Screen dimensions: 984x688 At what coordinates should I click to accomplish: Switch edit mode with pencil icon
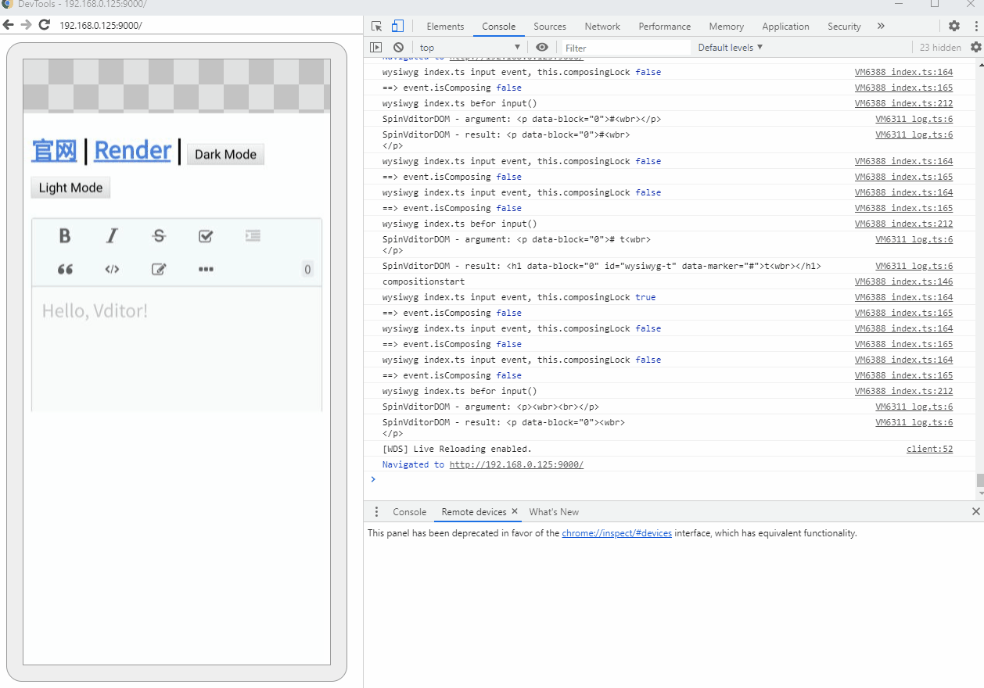click(159, 269)
